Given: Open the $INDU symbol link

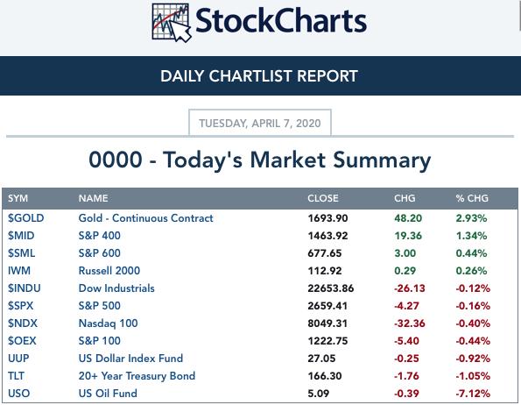Looking at the screenshot, I should coord(25,288).
